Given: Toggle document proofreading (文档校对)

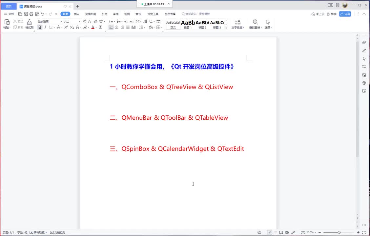Looking at the screenshot, I should [58, 232].
